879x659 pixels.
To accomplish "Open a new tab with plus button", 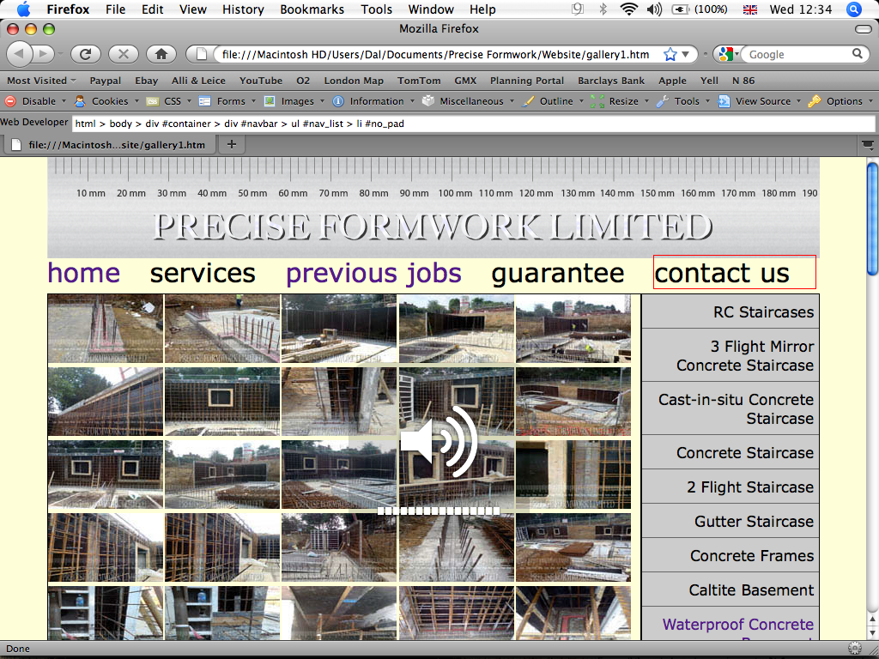I will [x=232, y=144].
